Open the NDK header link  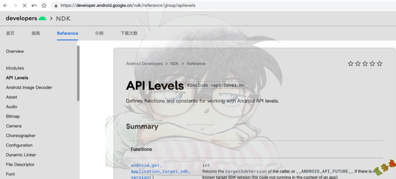tap(63, 19)
